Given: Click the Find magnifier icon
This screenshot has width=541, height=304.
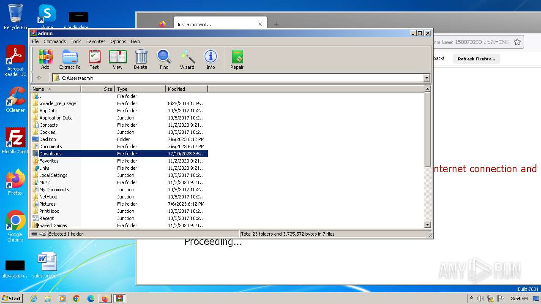Looking at the screenshot, I should click(164, 59).
